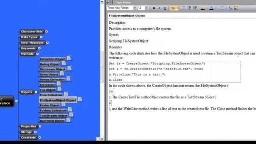This screenshot has width=256, height=144.
Task: Expand the Data Types branch
Action: pos(41,37)
